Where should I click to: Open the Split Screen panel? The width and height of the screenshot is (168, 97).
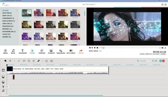71,52
